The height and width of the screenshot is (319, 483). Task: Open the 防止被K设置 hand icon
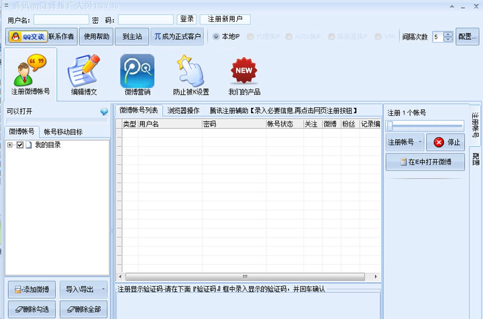[191, 70]
